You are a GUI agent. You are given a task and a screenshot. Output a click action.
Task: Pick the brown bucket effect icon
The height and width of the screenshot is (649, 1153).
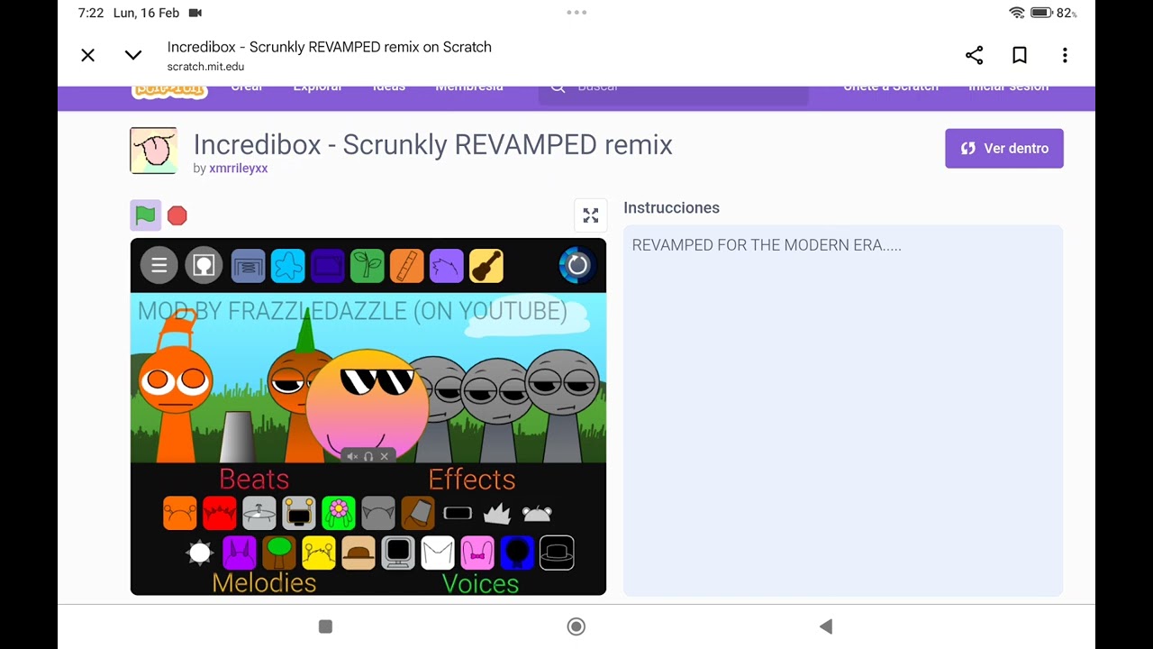click(x=418, y=513)
